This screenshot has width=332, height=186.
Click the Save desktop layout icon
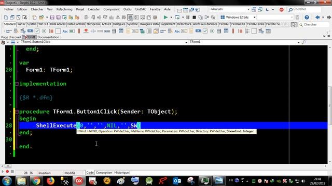(254, 9)
